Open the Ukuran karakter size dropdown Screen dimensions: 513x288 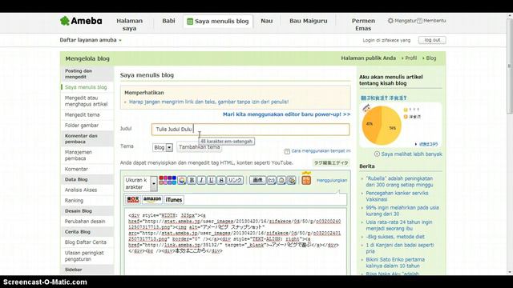[x=140, y=183]
